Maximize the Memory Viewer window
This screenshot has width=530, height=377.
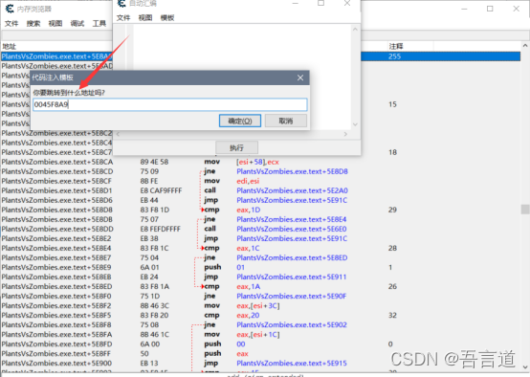pos(490,9)
